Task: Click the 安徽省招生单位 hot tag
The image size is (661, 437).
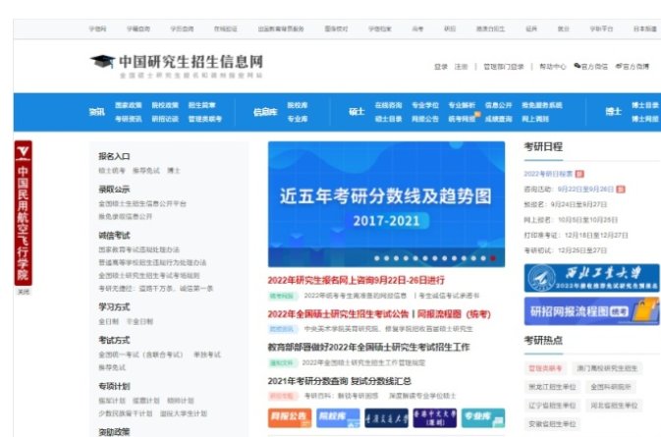Action: coord(552,424)
